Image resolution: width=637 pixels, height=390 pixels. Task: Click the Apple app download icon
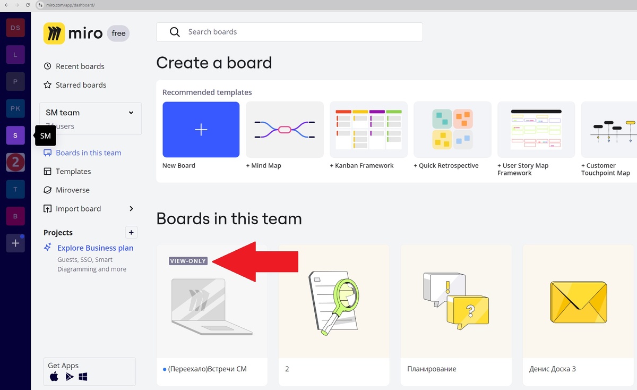[54, 377]
